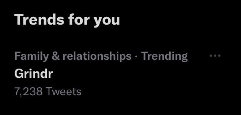
Task: Click the middle dot of the ellipsis icon
Action: 215,56
